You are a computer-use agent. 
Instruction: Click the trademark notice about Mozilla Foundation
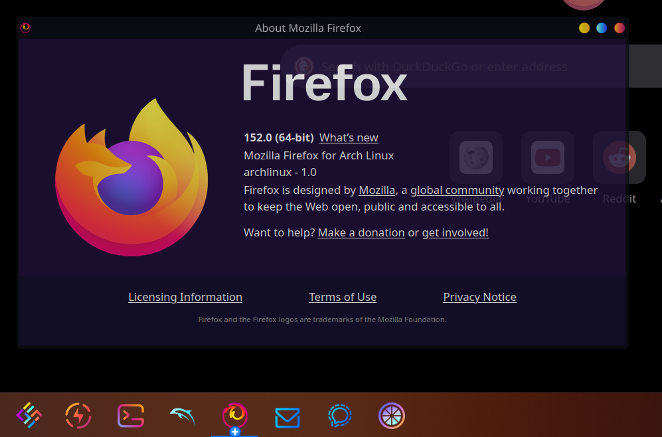tap(322, 319)
